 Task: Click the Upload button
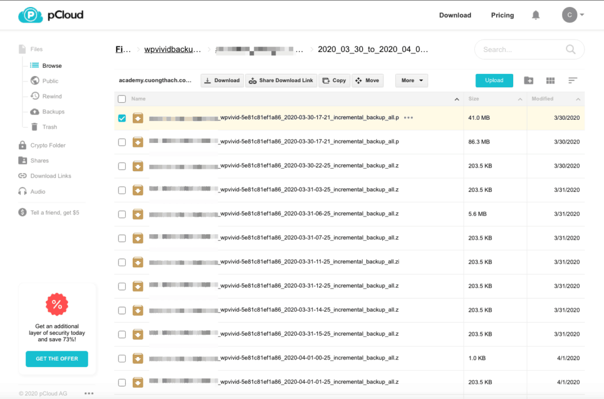494,80
